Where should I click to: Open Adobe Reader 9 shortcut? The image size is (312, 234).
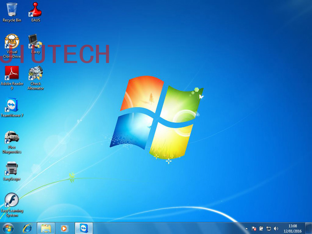12,78
